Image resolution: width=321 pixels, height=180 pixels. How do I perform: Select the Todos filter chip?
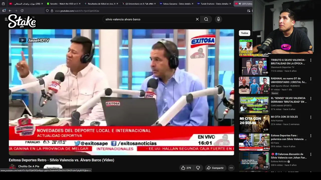pos(245,33)
